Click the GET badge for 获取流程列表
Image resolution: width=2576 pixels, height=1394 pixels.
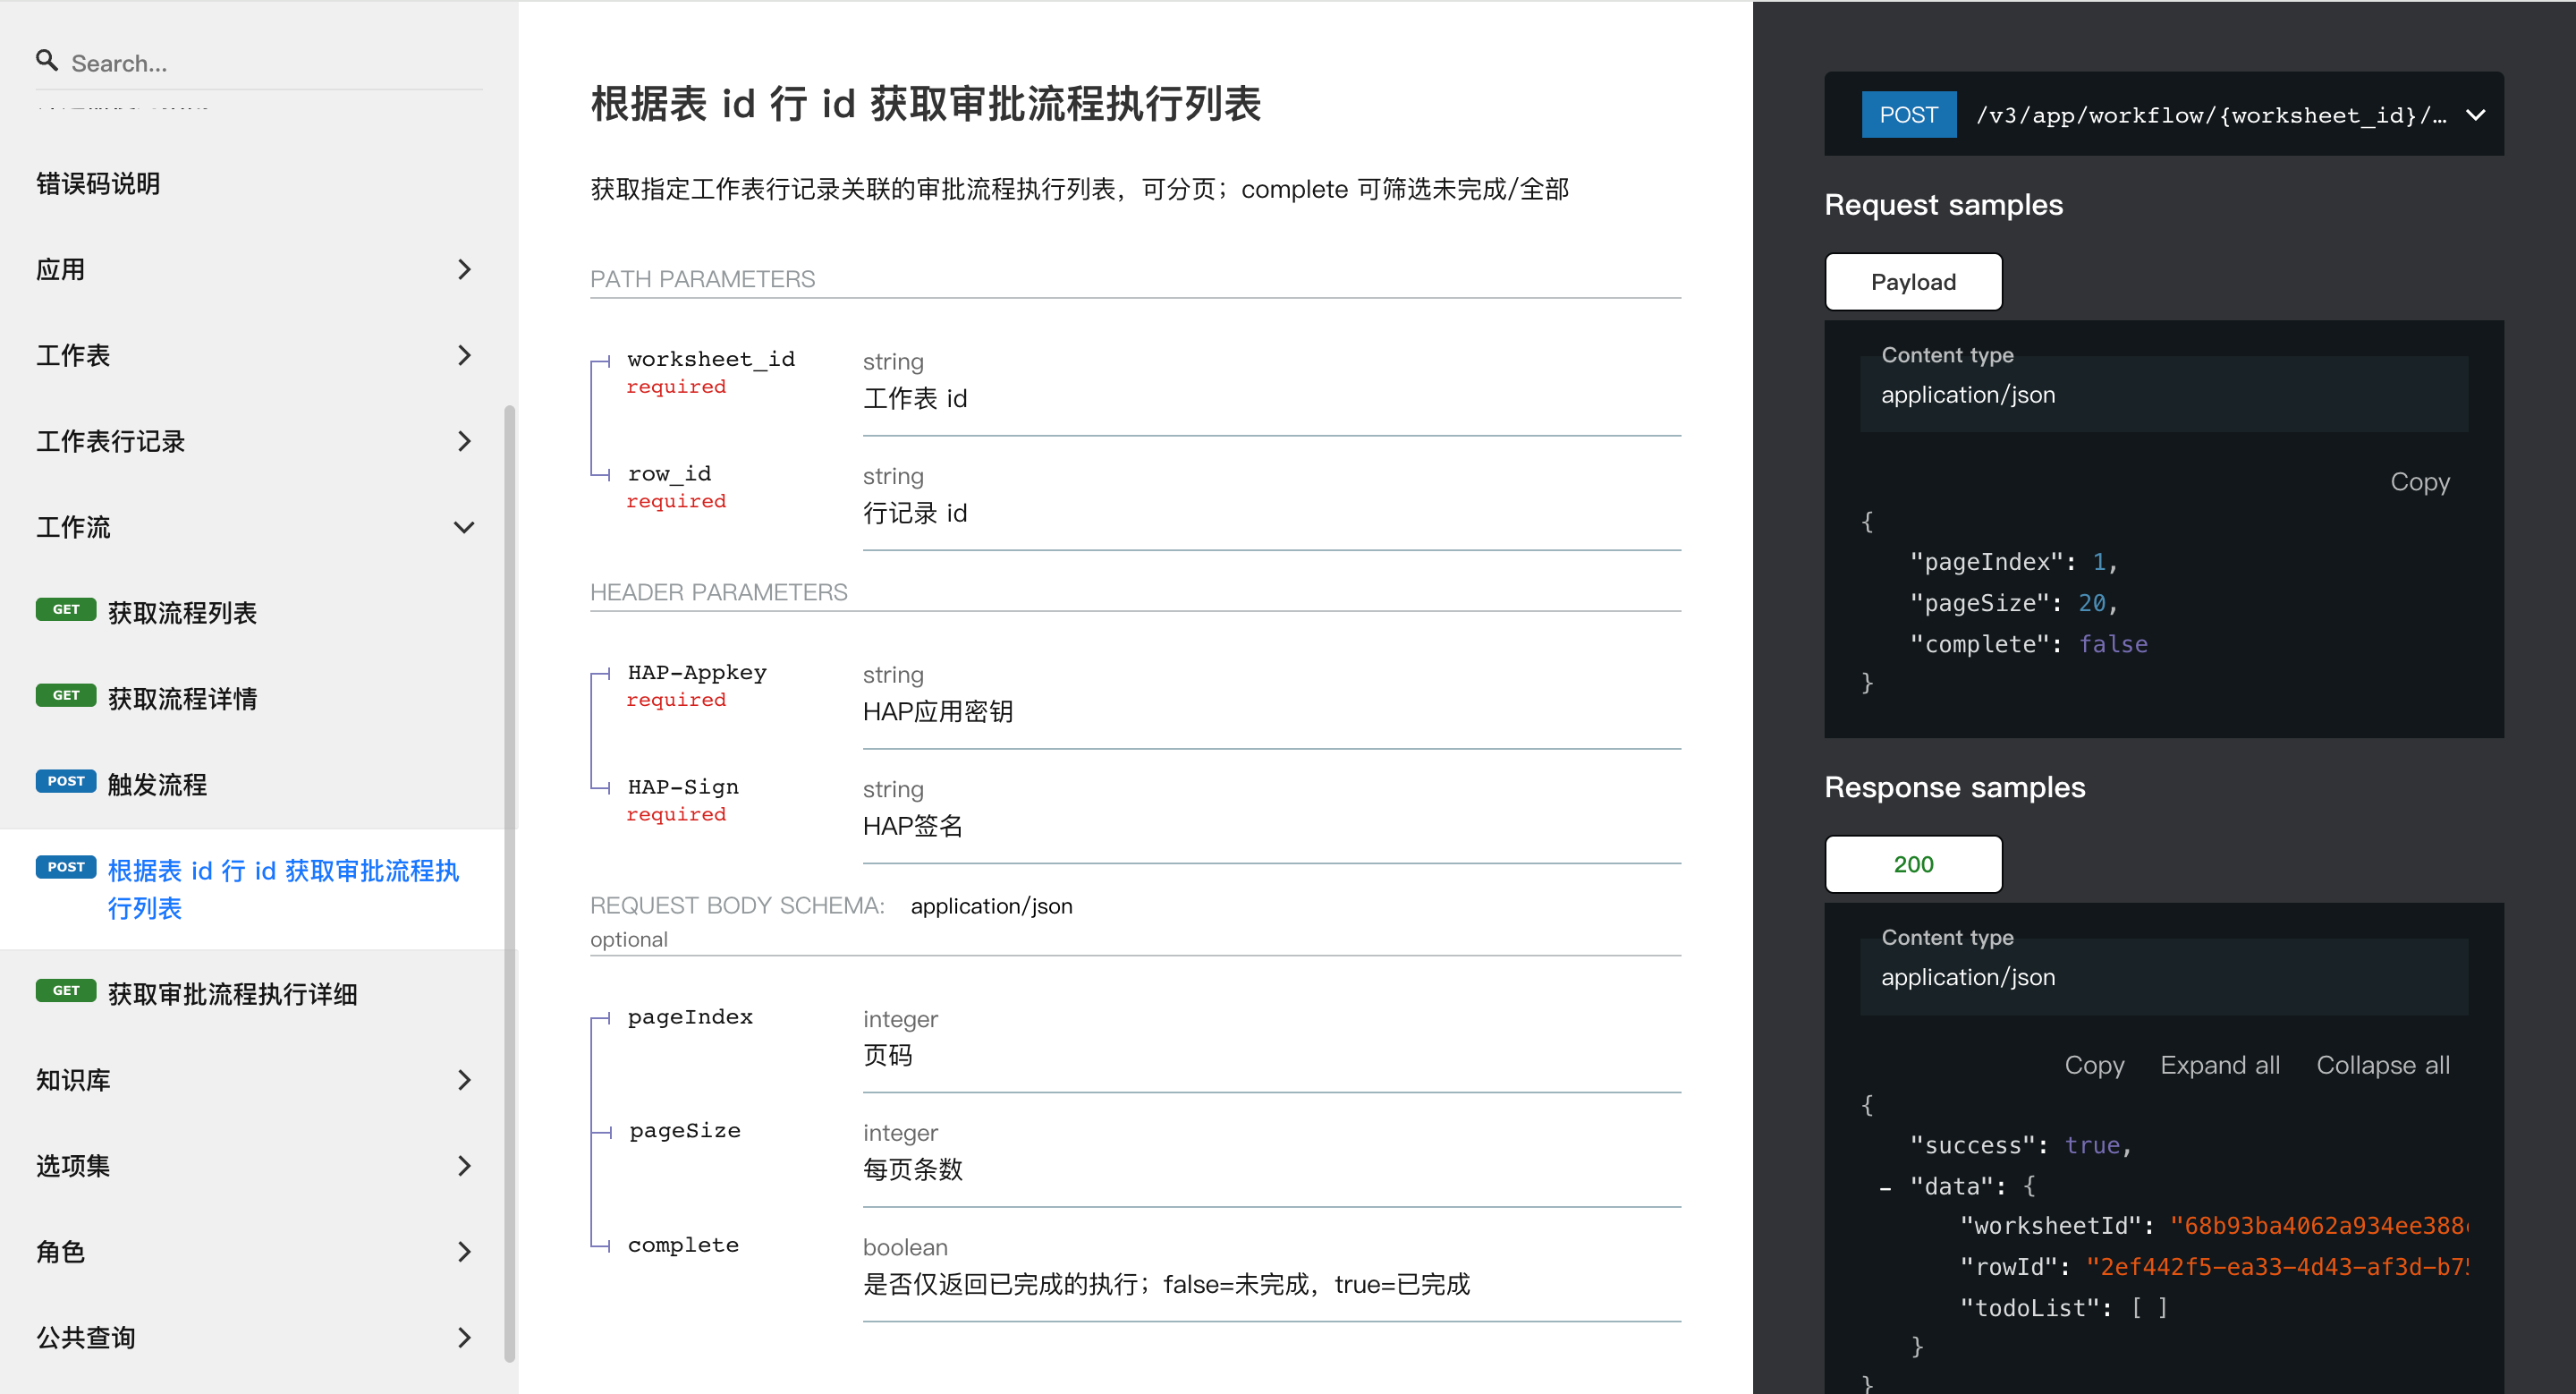[65, 609]
